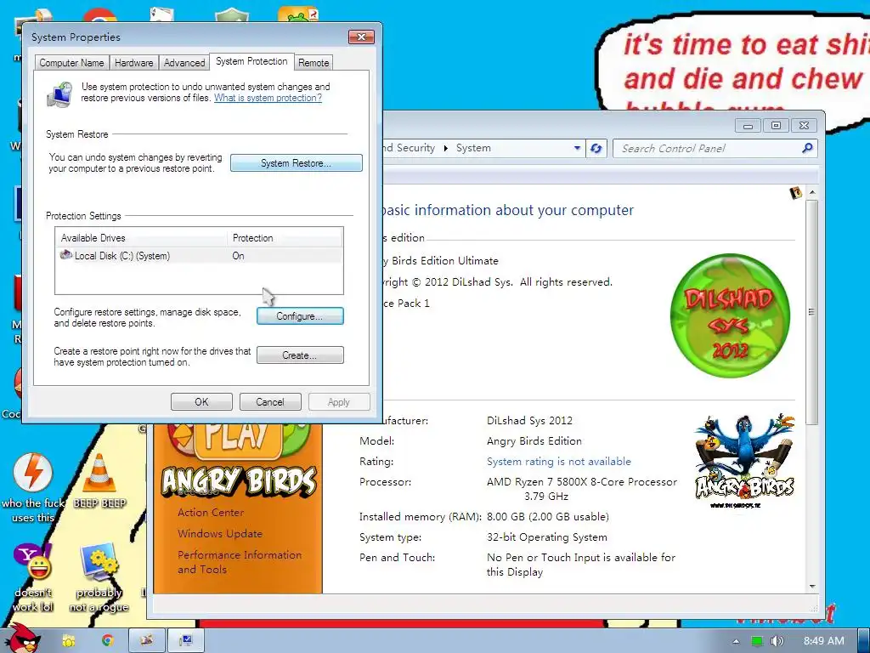Click the DiLshad Sys 2012 green logo

tap(730, 315)
